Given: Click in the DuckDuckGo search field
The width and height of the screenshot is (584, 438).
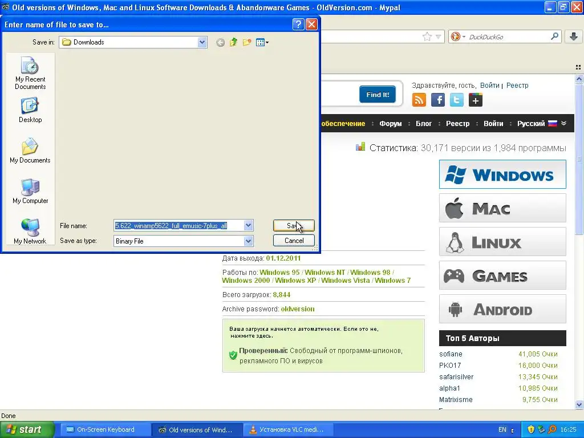Looking at the screenshot, I should coord(508,36).
